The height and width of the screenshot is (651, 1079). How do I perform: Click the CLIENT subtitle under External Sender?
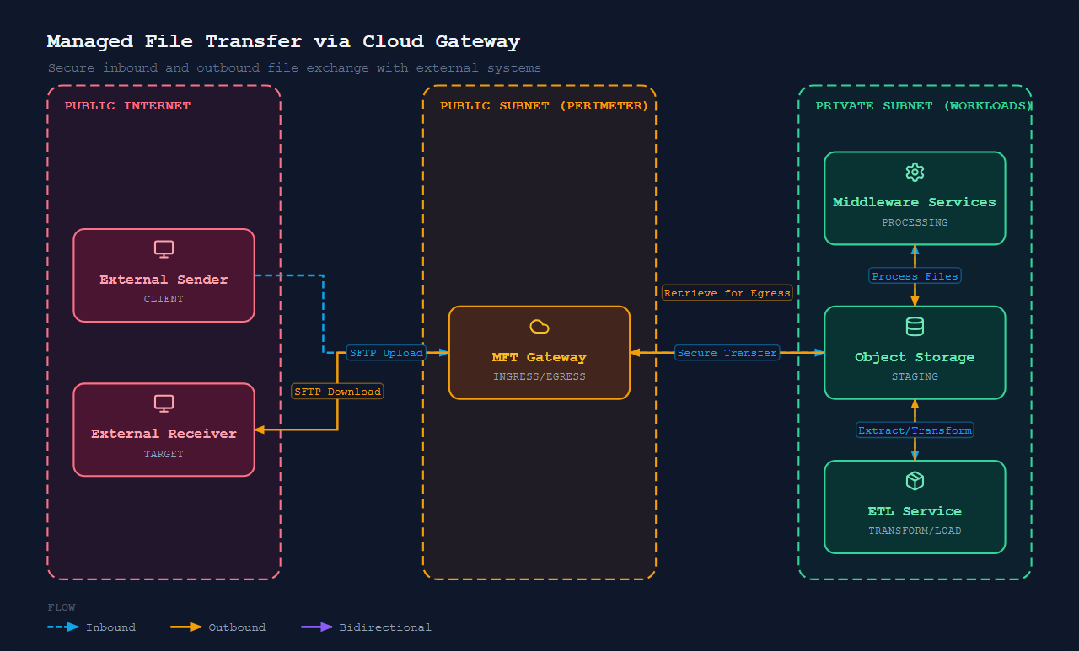[x=164, y=300]
